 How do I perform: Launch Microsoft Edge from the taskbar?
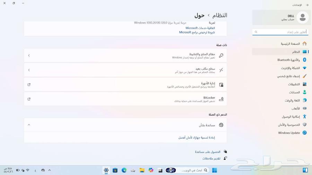coord(124,170)
